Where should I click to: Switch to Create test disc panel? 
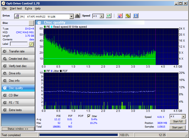tap(18, 59)
